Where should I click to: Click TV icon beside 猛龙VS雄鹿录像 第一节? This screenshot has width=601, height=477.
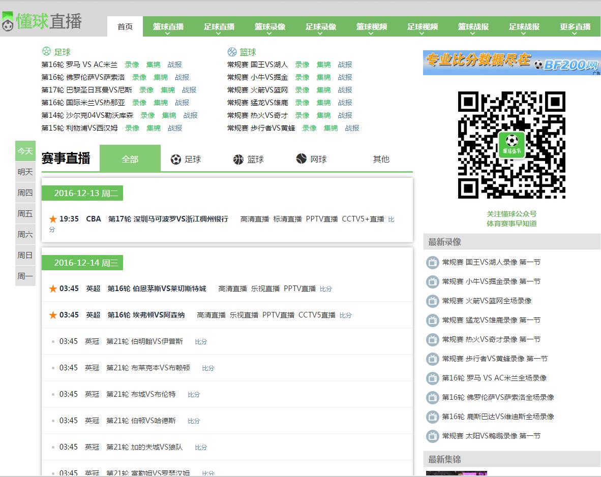tap(432, 320)
